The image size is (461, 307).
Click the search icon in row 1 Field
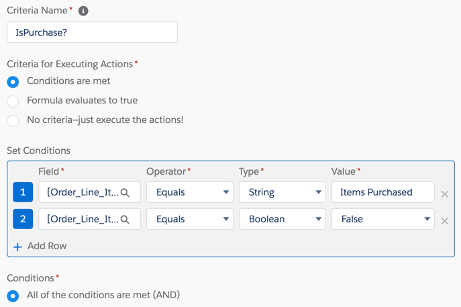point(125,193)
